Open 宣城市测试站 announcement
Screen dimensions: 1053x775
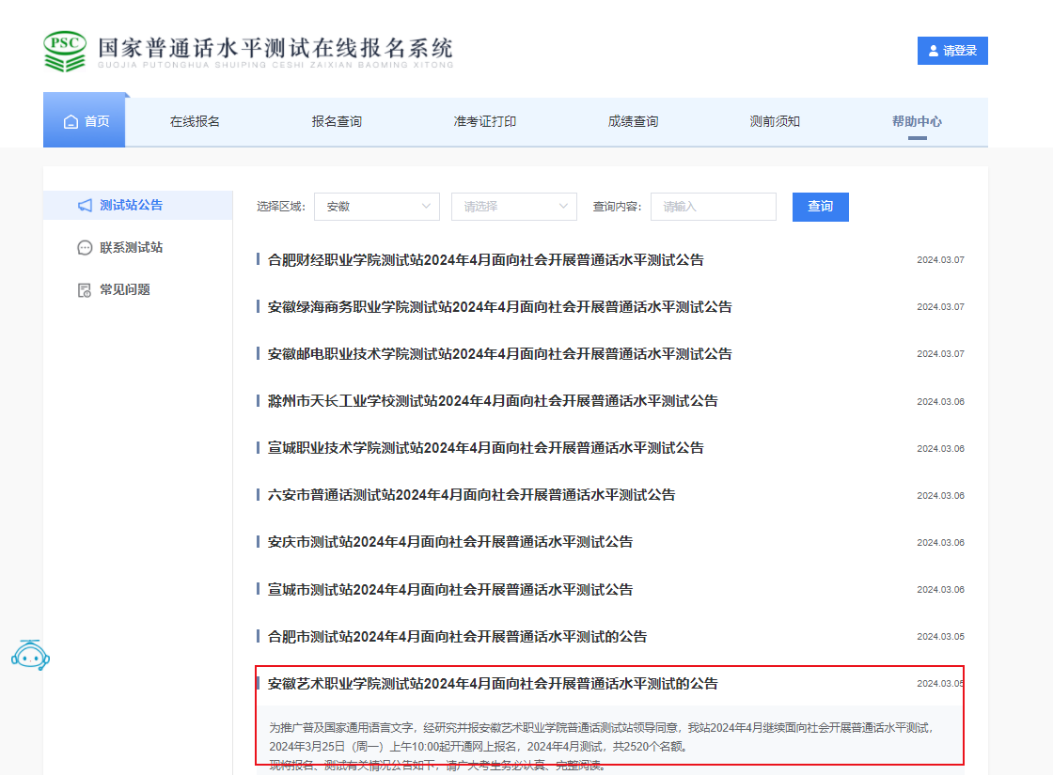click(x=450, y=589)
